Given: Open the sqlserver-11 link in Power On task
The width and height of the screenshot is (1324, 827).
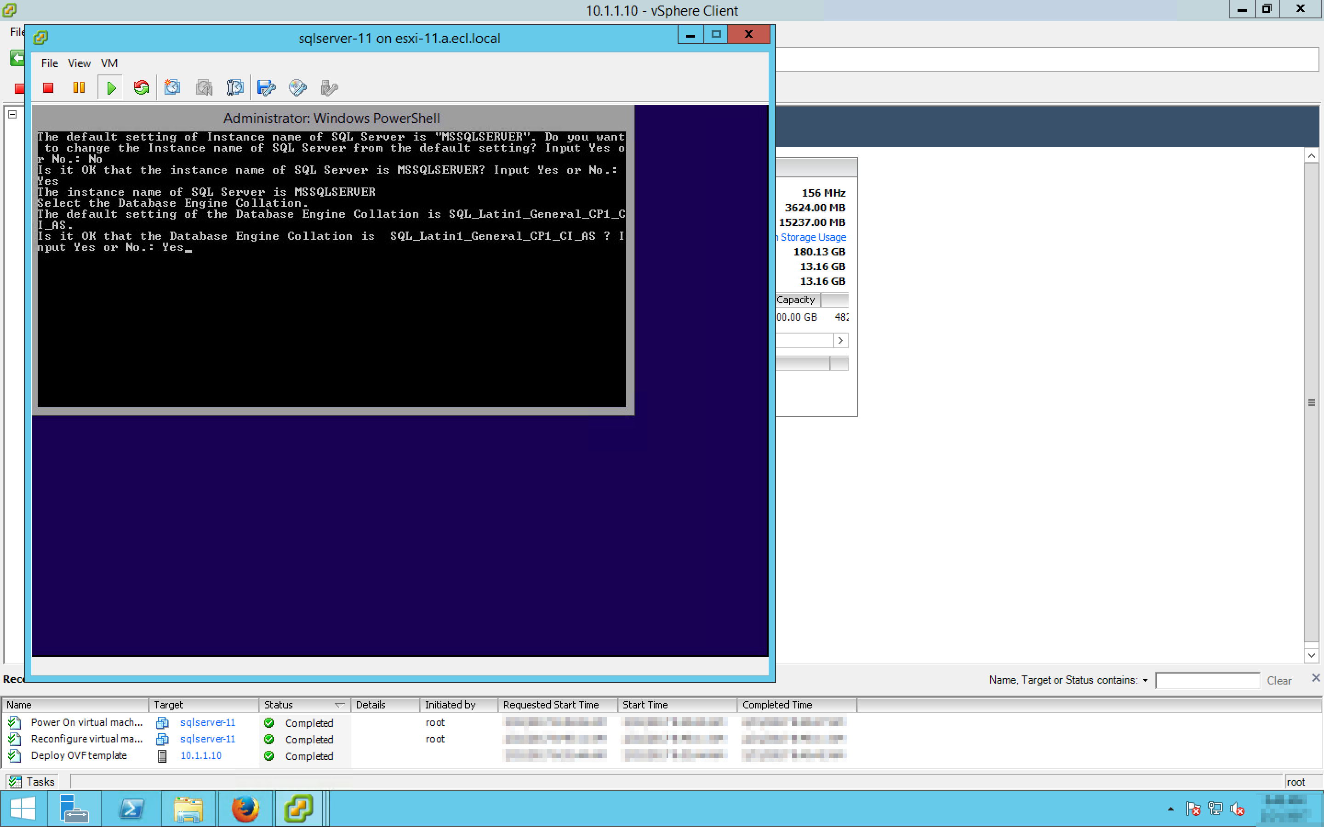Looking at the screenshot, I should click(207, 723).
